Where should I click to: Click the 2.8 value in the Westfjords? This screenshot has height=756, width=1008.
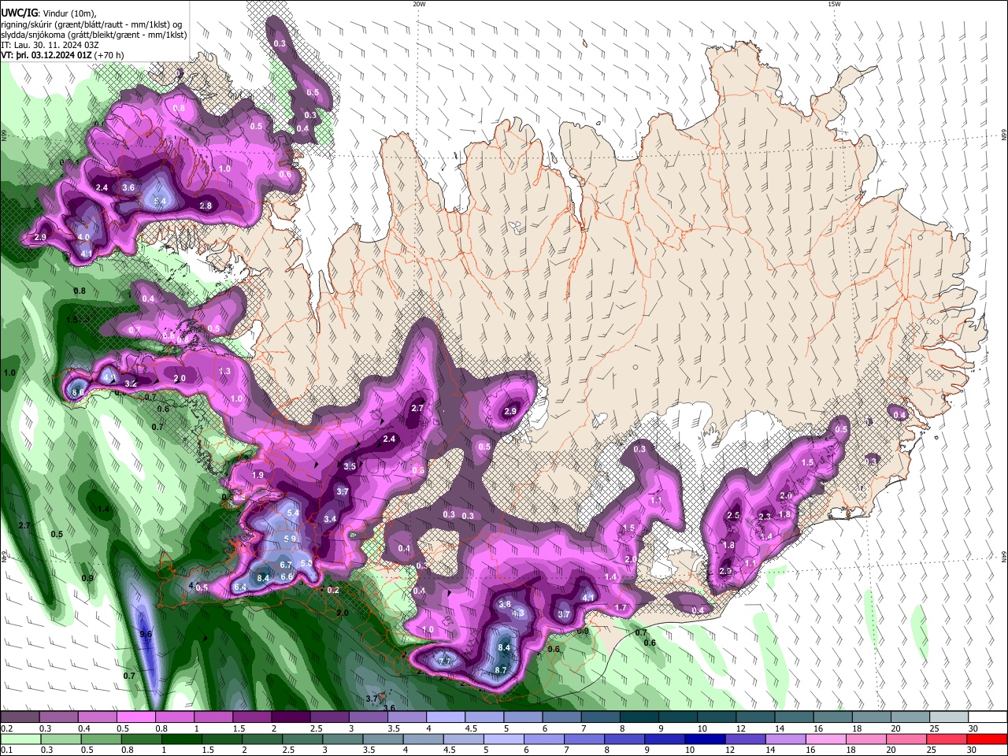206,206
